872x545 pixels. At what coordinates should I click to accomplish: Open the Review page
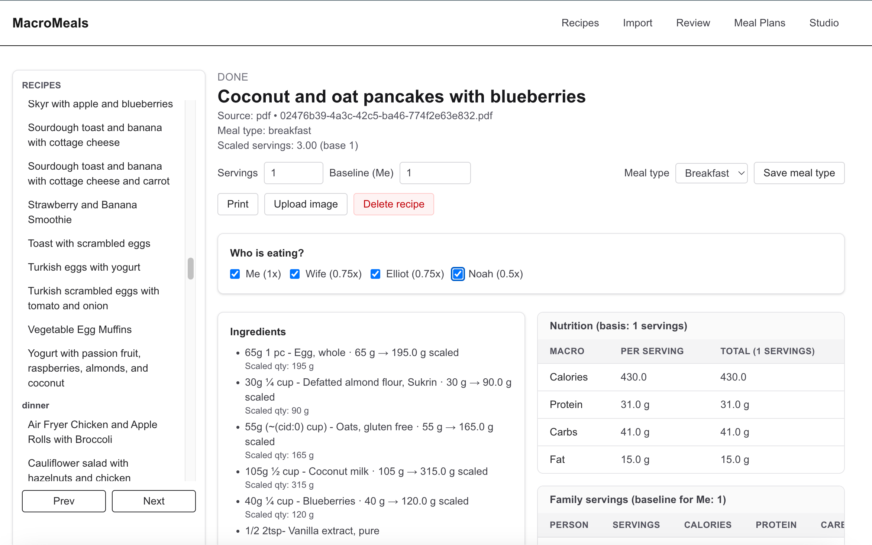(x=693, y=23)
